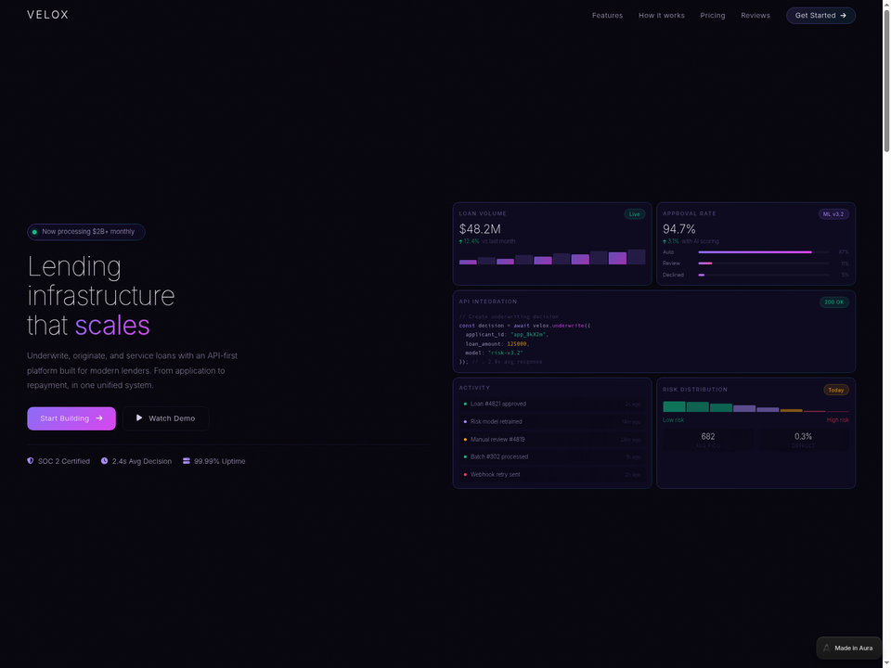Viewport: 891px width, 668px height.
Task: Click the green up arrow beside 12.4%
Action: click(x=461, y=241)
